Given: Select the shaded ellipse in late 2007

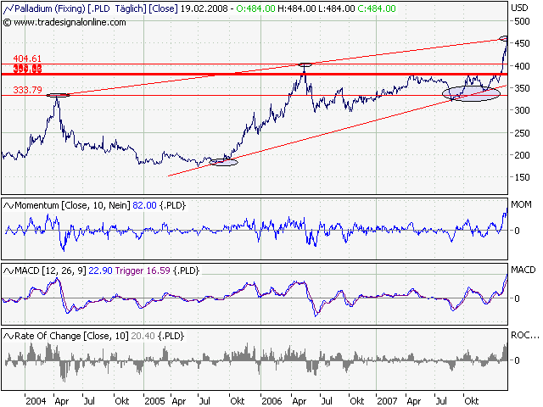Looking at the screenshot, I should point(473,92).
